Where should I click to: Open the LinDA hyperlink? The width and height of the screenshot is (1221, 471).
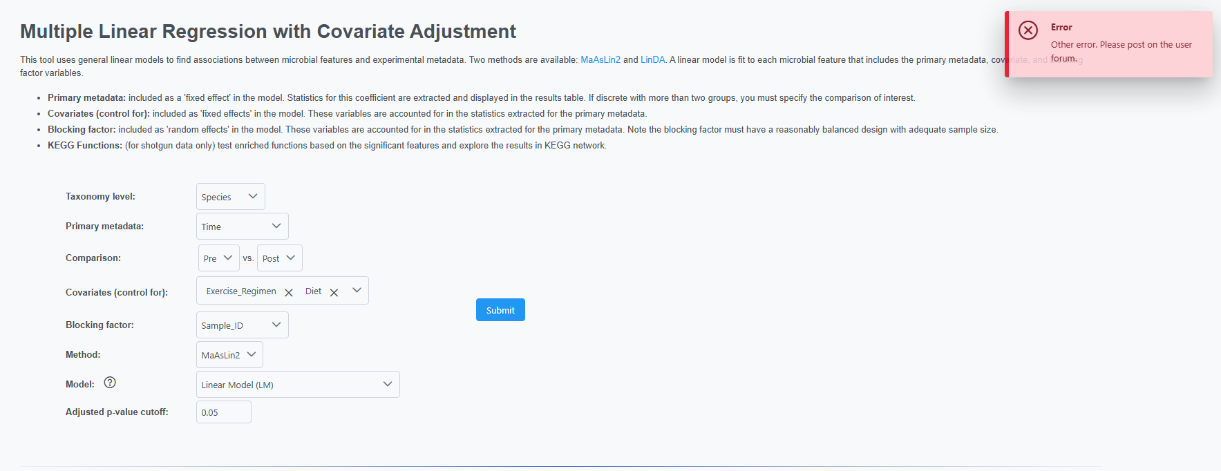tap(652, 60)
